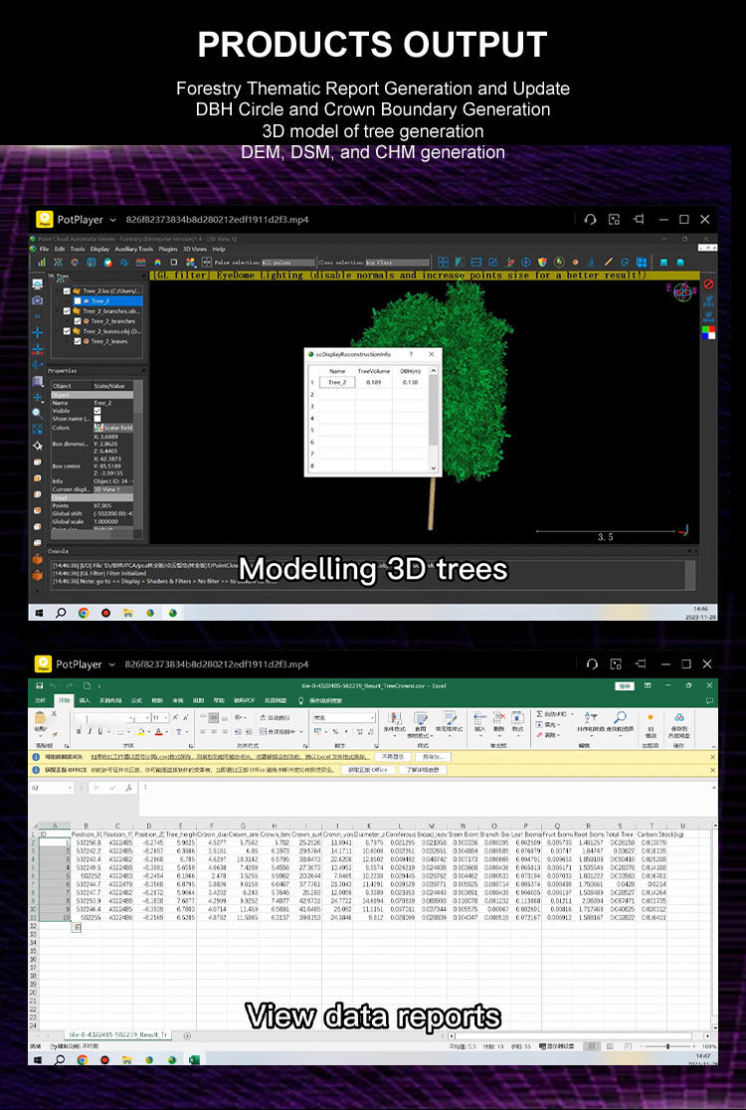
Task: Click the camera icon on the left toolbar
Action: 38,300
